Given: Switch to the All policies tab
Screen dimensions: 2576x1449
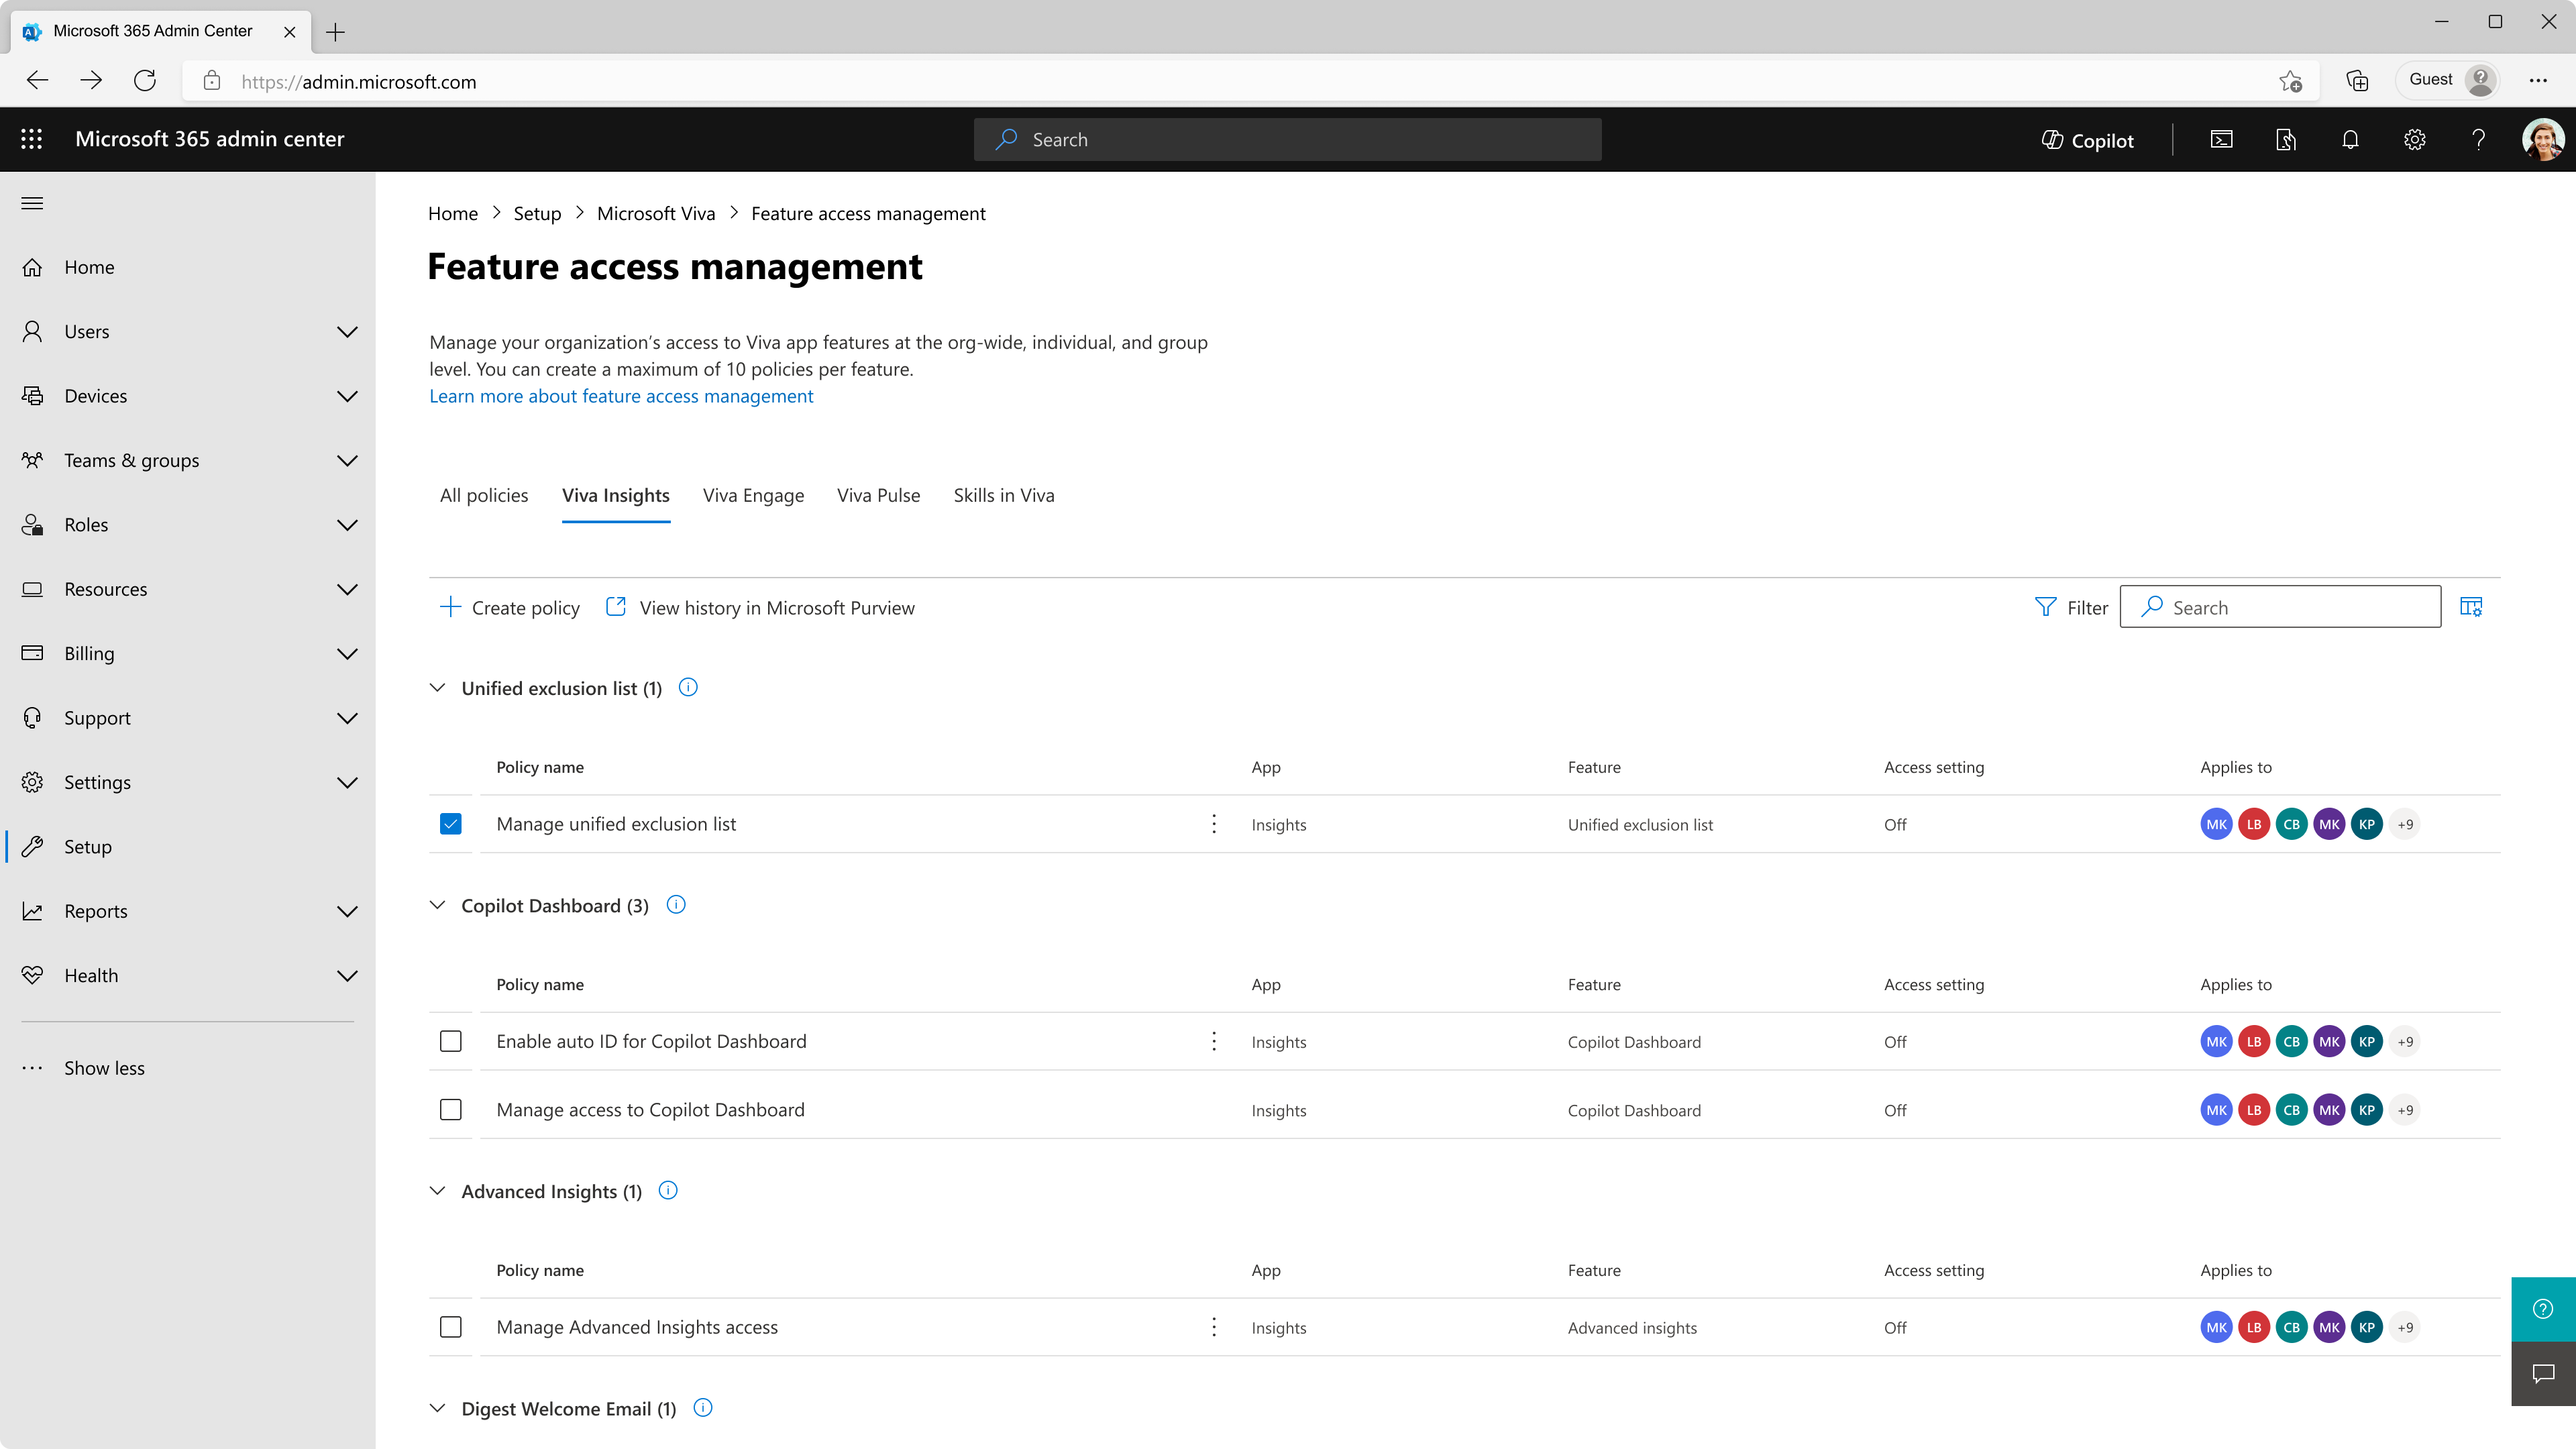Looking at the screenshot, I should coord(484,496).
